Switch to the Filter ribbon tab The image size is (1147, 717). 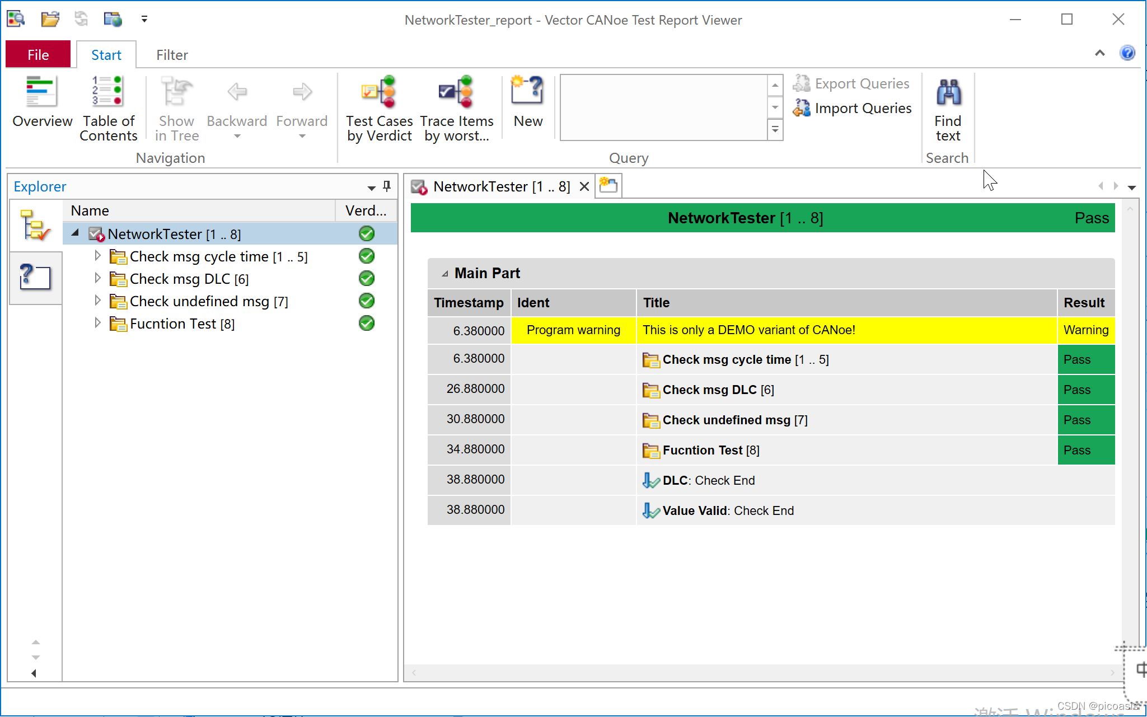click(x=172, y=55)
